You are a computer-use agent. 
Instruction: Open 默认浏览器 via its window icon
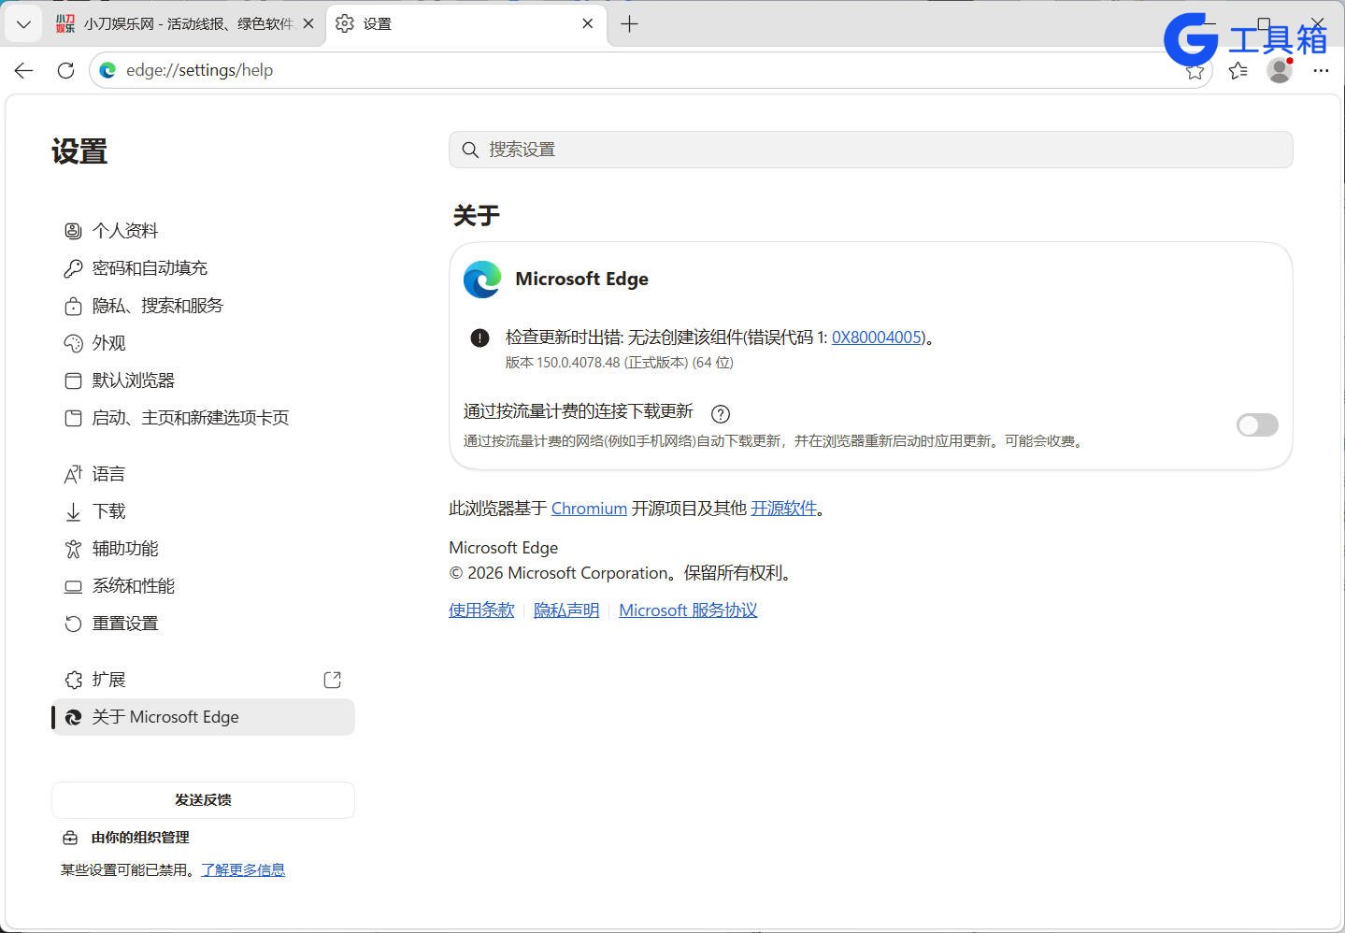(73, 380)
